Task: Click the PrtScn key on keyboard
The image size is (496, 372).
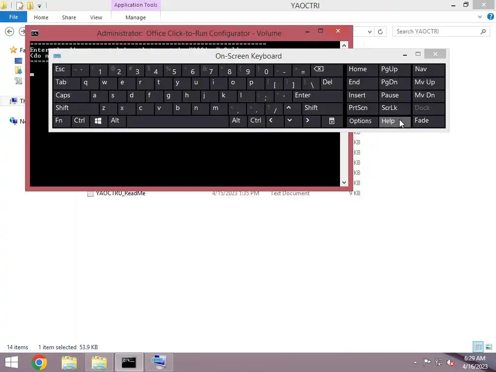Action: pos(362,108)
